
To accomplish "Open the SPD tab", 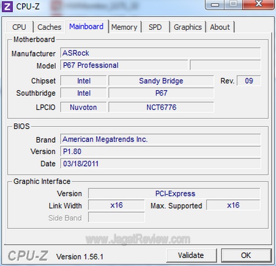I will pos(155,27).
